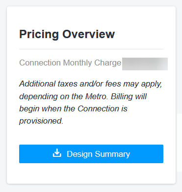Click the word 'Overview' in the heading
The image size is (182, 192).
point(89,34)
